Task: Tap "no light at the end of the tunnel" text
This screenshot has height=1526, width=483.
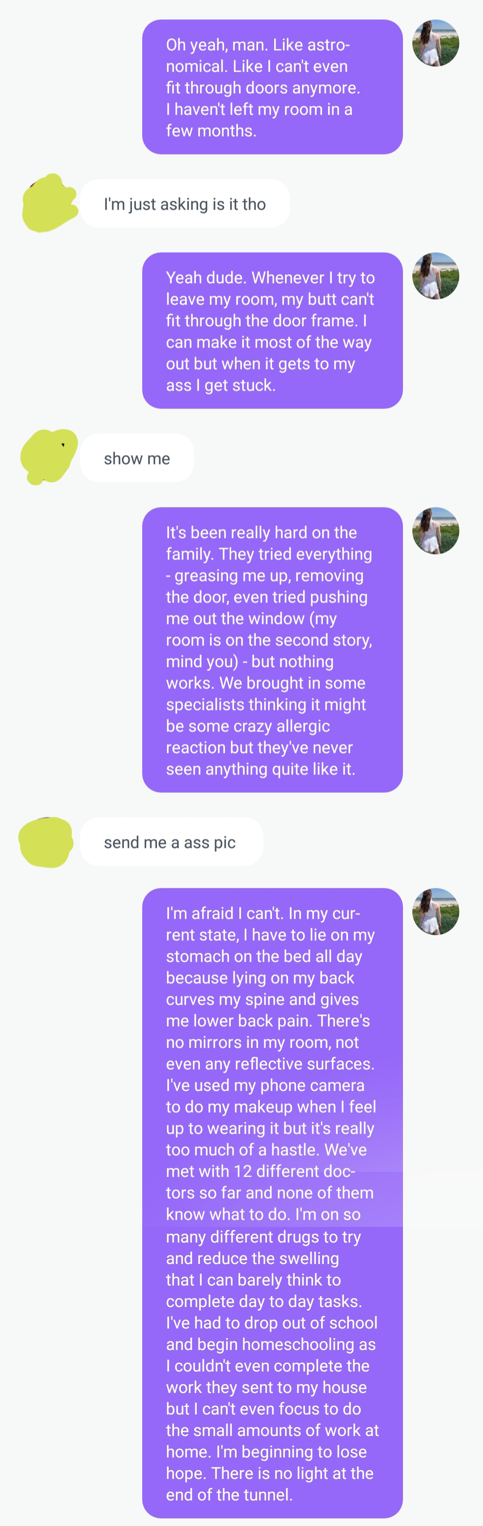Action: click(269, 1484)
